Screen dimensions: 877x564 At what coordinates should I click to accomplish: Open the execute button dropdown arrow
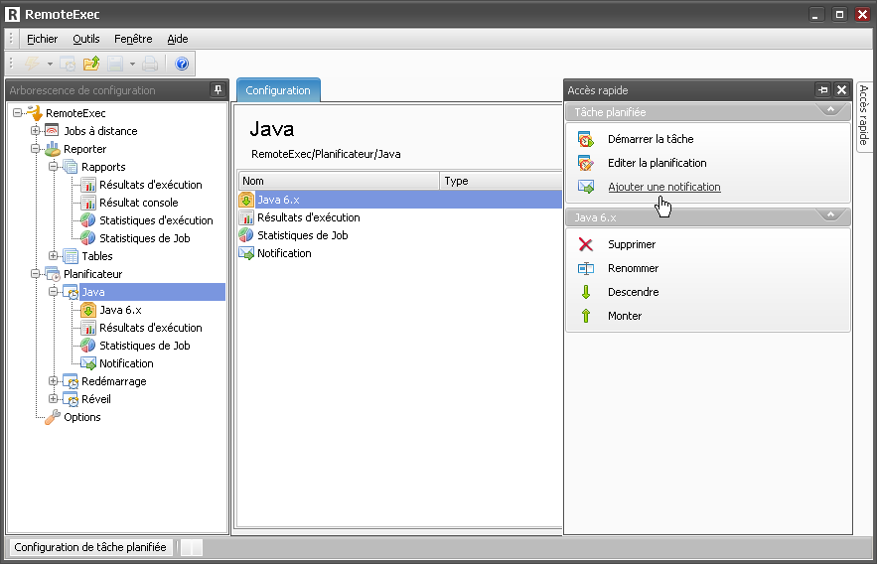tap(50, 64)
